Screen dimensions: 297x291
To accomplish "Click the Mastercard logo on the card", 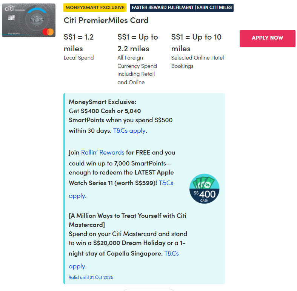I will tap(48, 32).
